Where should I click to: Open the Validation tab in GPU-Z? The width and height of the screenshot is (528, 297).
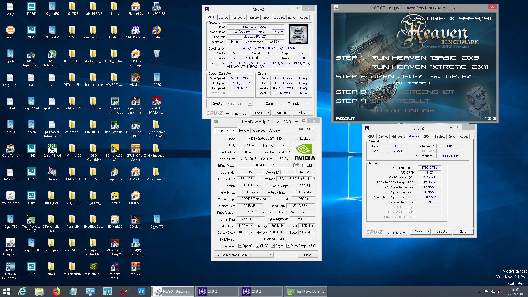tap(275, 131)
